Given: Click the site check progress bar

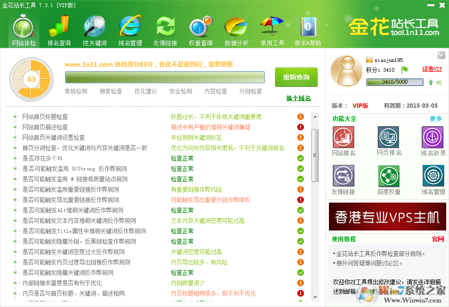Looking at the screenshot, I should [x=164, y=77].
